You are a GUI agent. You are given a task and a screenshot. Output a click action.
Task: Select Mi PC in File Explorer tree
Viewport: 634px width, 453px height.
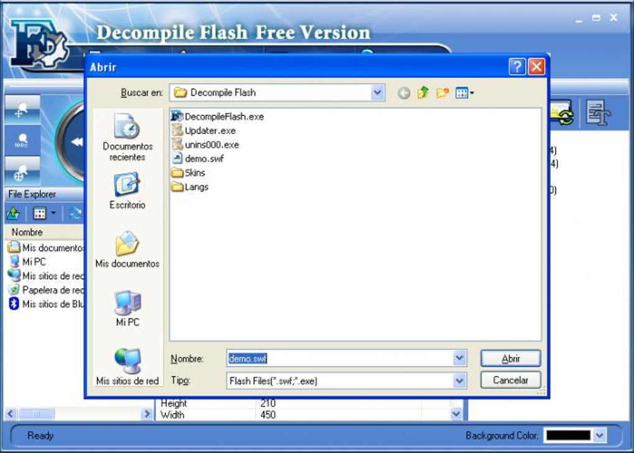(x=27, y=262)
